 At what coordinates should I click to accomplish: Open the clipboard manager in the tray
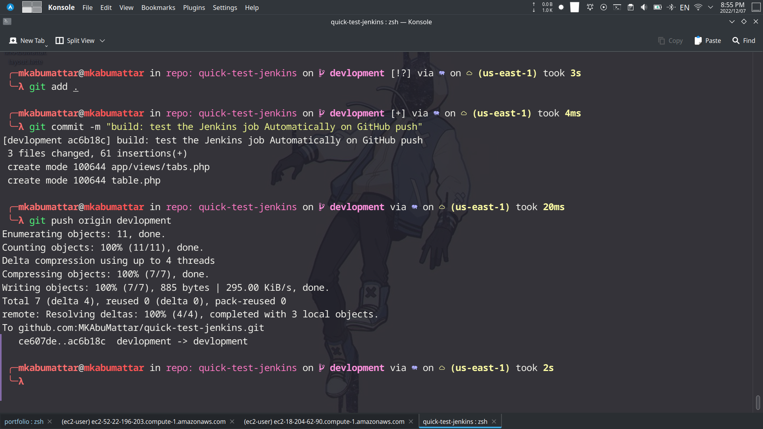click(631, 7)
